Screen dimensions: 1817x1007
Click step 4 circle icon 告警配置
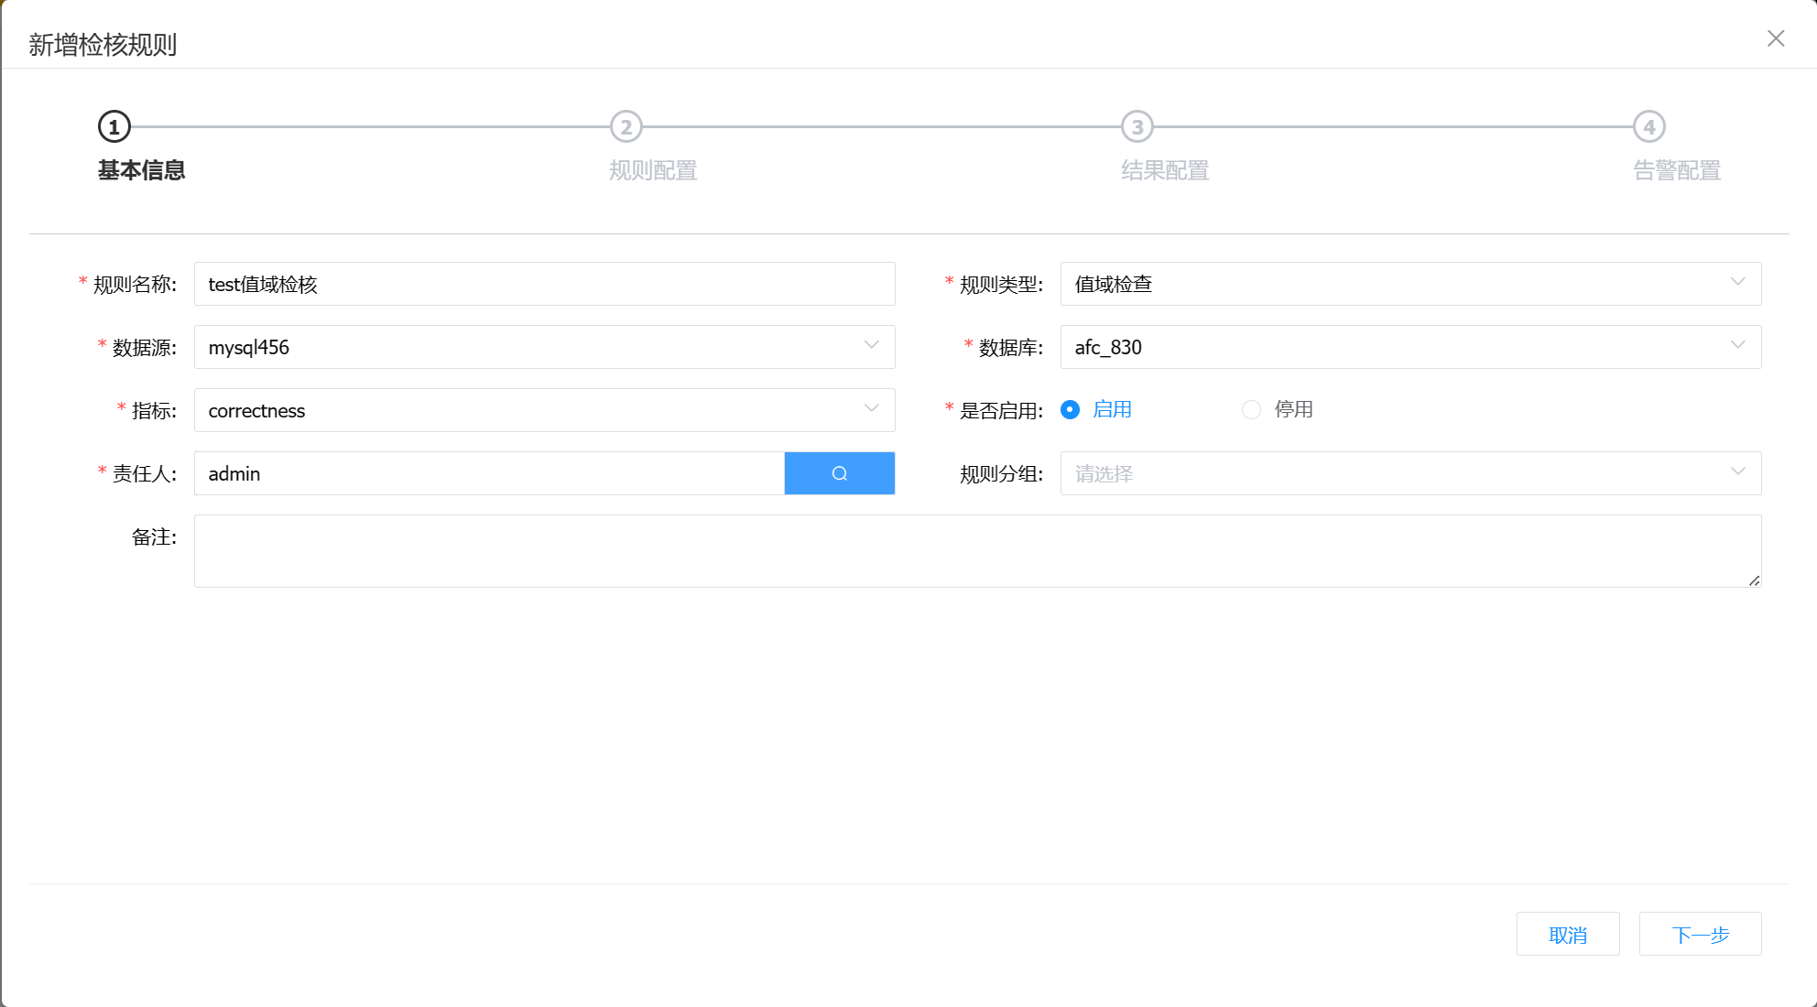tap(1648, 127)
